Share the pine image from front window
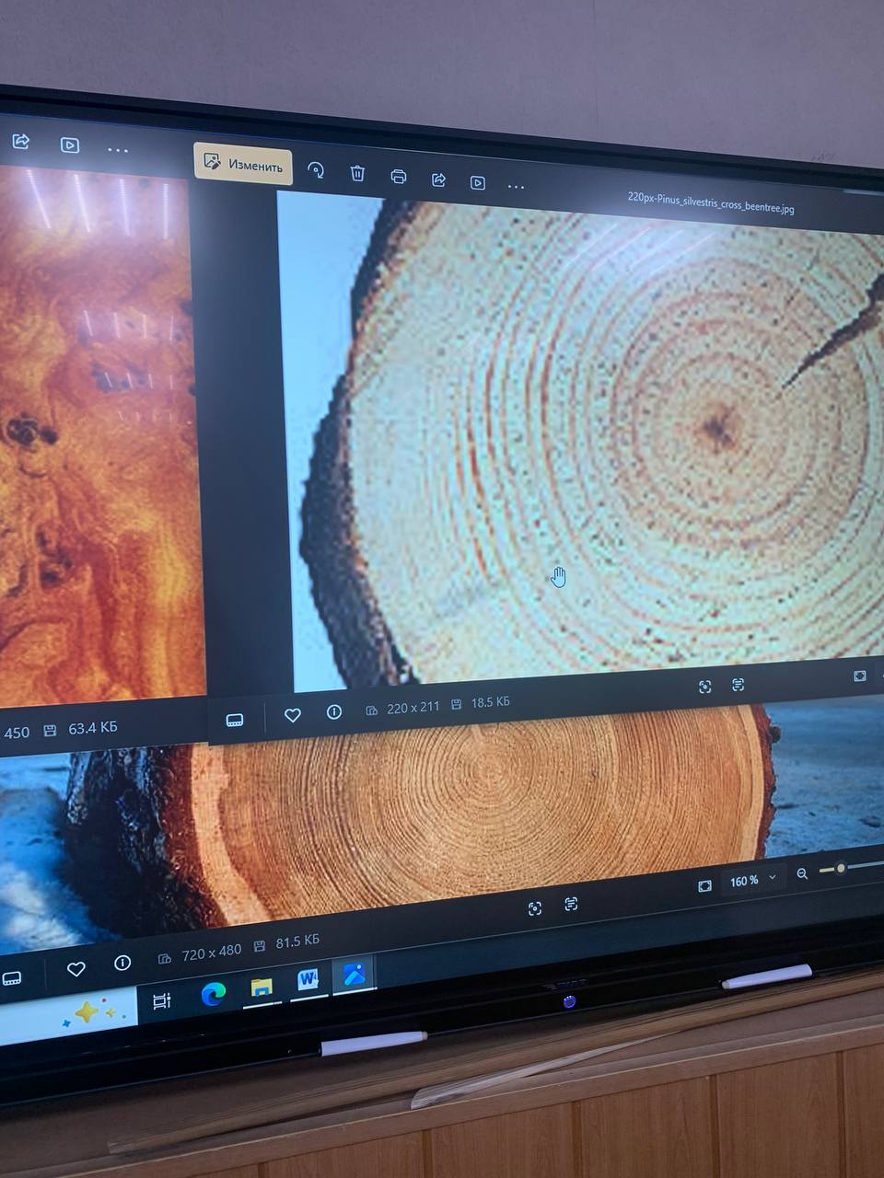This screenshot has width=884, height=1178. click(438, 179)
